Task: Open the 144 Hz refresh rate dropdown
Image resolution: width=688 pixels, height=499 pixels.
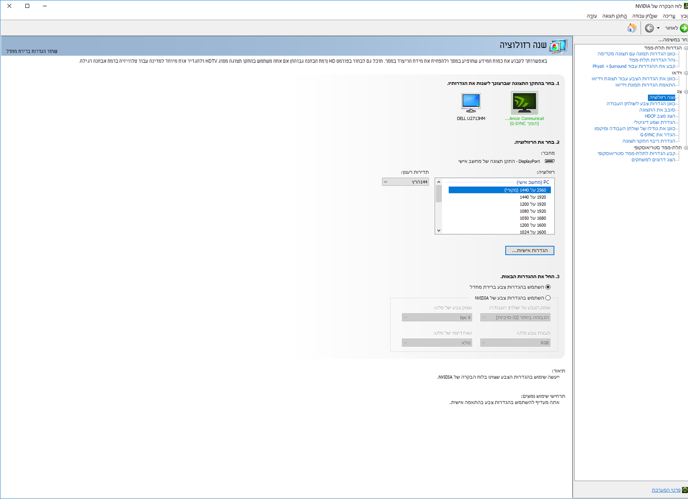Action: click(x=405, y=182)
